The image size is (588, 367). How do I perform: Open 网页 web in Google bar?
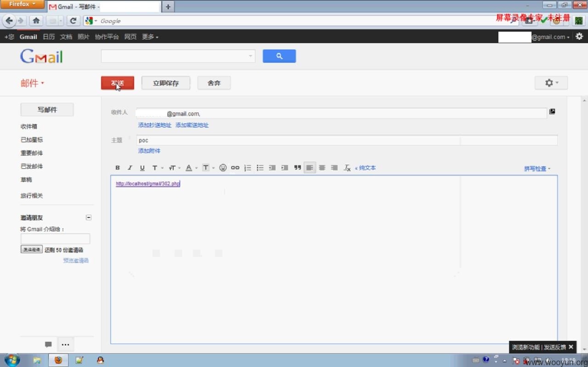coord(130,37)
